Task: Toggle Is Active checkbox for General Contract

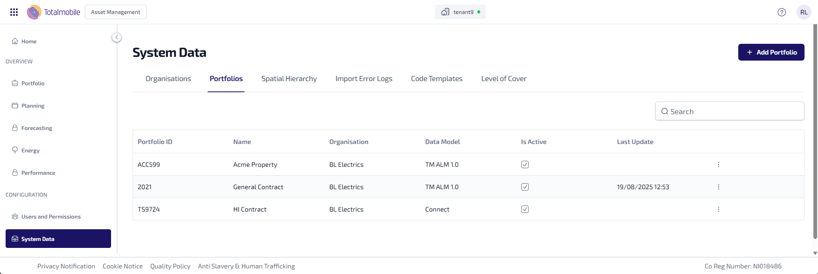Action: pyautogui.click(x=525, y=187)
